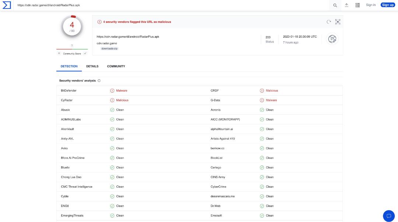Click the CINS Army vendor name
The height and width of the screenshot is (222, 398).
click(x=218, y=177)
